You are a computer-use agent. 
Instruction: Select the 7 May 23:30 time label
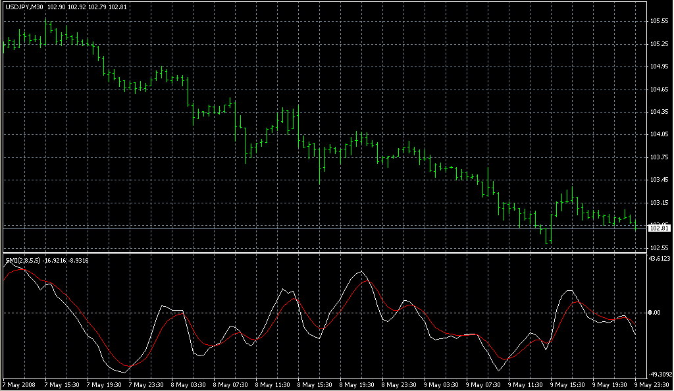[147, 384]
